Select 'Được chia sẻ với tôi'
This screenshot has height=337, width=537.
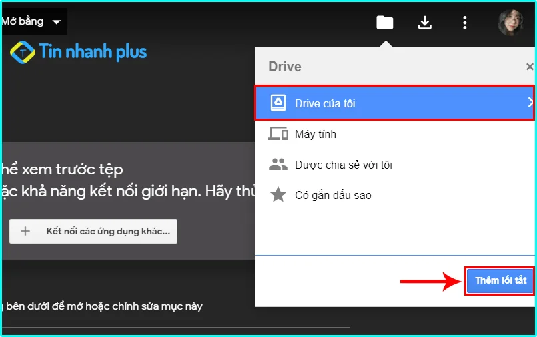(394, 165)
